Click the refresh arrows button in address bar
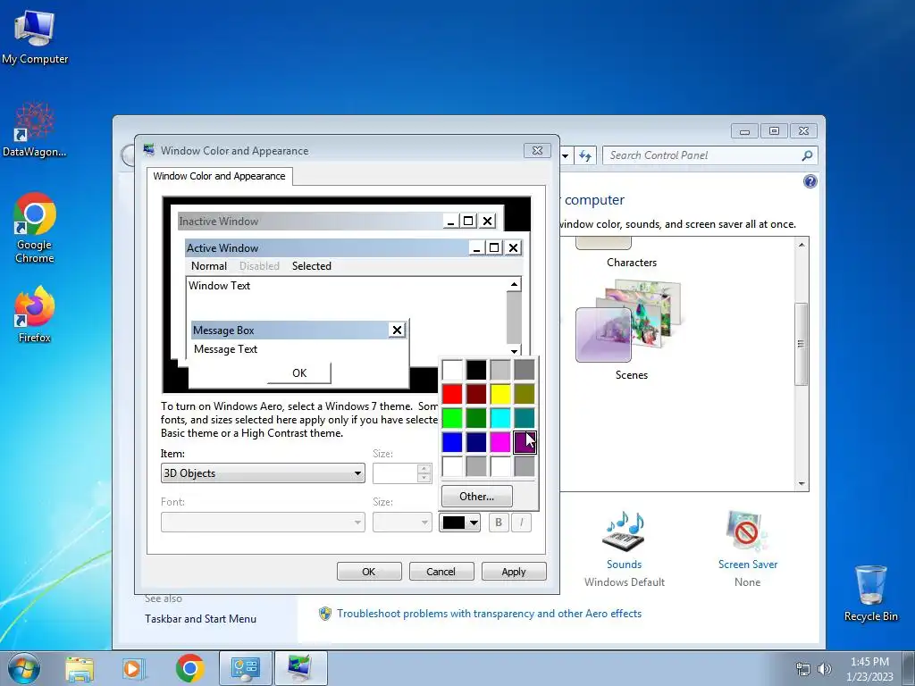The image size is (915, 686). 585,155
